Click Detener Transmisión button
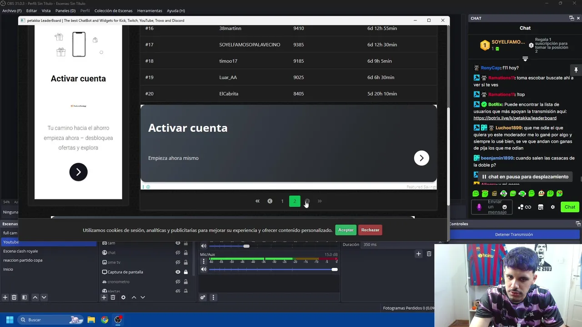 pos(514,234)
